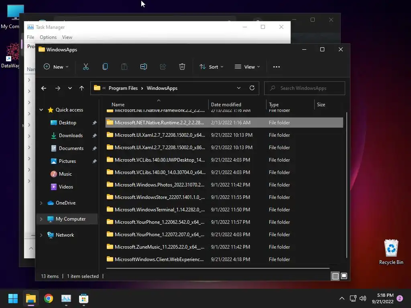Open Videos in navigation pane
Screen dimensions: 411x308
pos(66,187)
